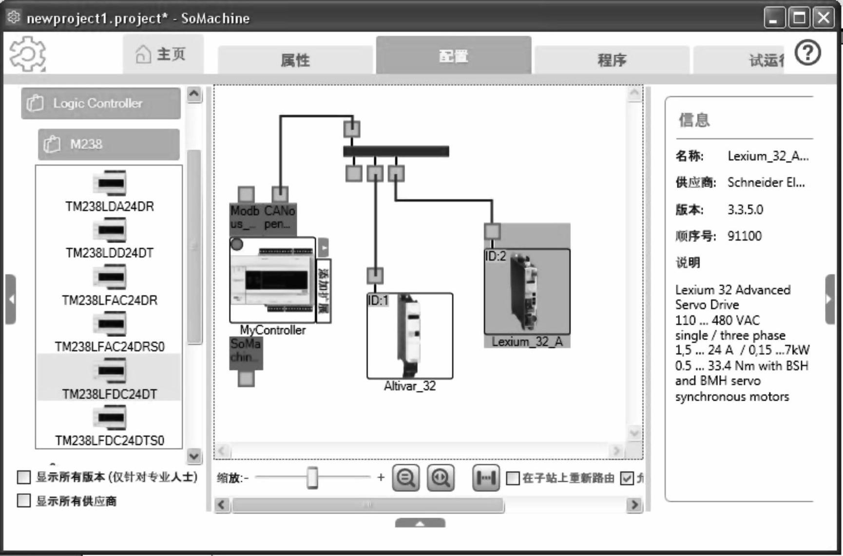Click the bottom horizontal scrollbar thumb

point(368,505)
